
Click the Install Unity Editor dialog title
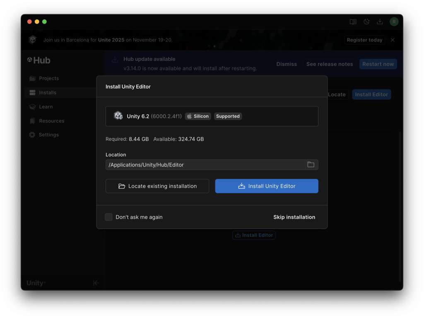pyautogui.click(x=128, y=87)
